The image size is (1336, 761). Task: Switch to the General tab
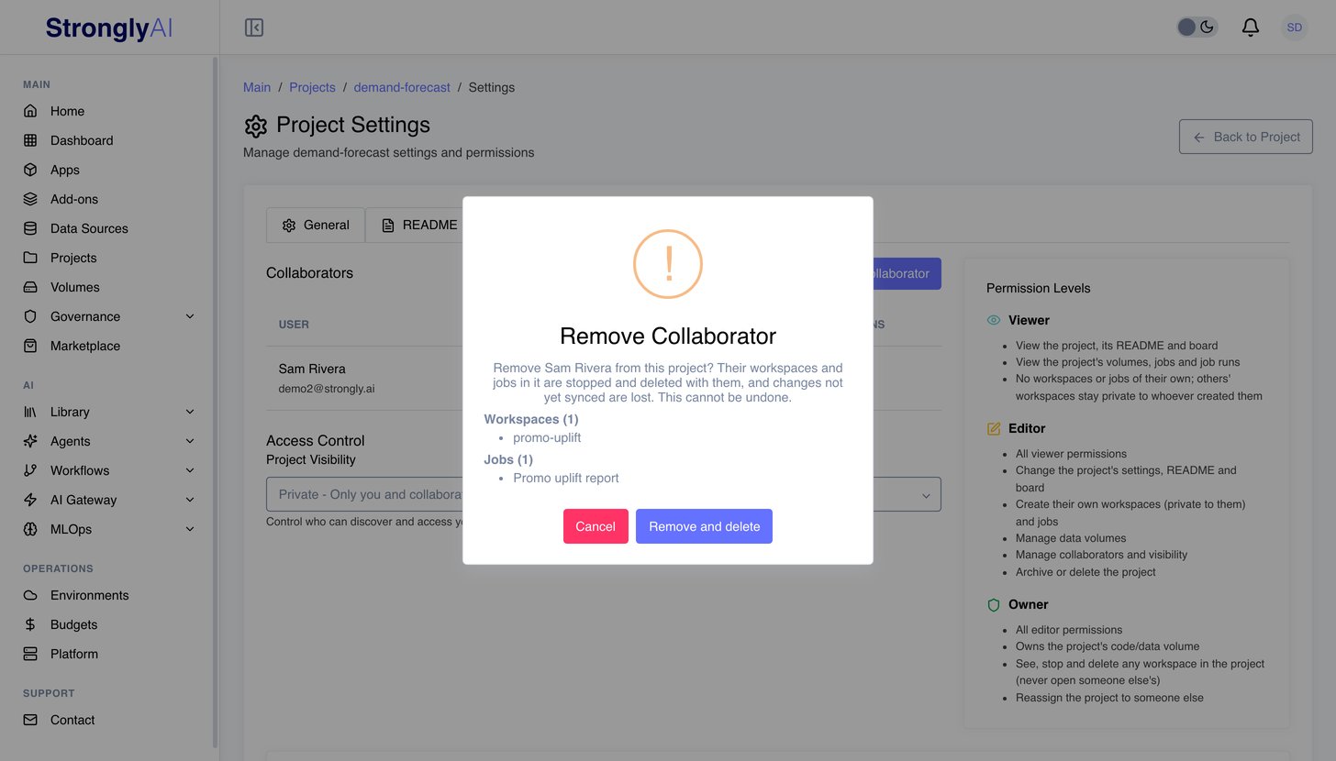(316, 225)
